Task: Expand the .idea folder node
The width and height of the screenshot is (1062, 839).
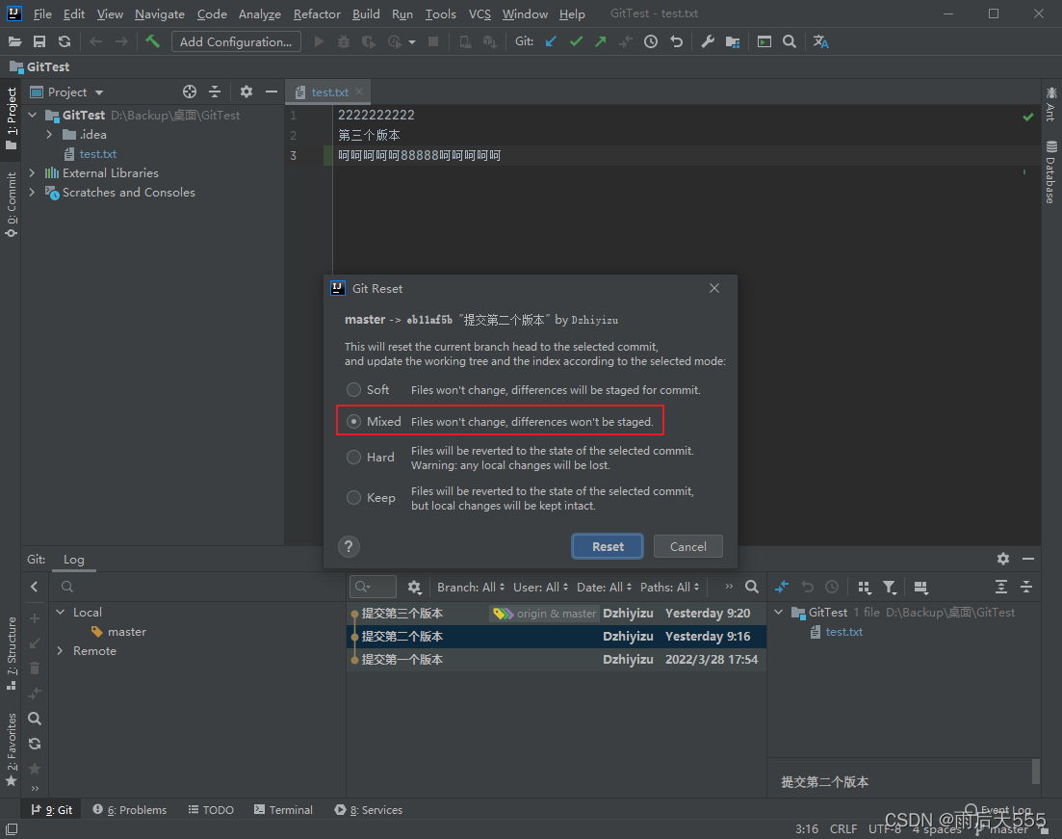Action: [49, 135]
